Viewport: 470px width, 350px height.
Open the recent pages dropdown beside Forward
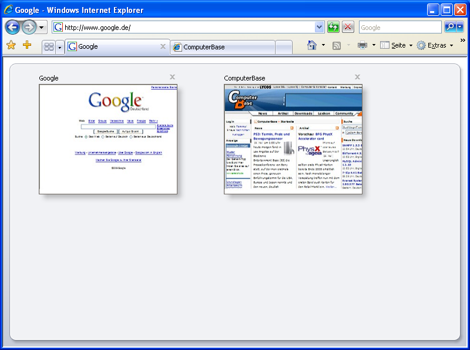pyautogui.click(x=42, y=28)
